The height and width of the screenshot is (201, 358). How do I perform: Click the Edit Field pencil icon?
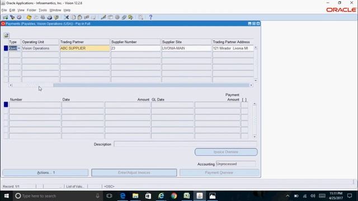point(103,17)
